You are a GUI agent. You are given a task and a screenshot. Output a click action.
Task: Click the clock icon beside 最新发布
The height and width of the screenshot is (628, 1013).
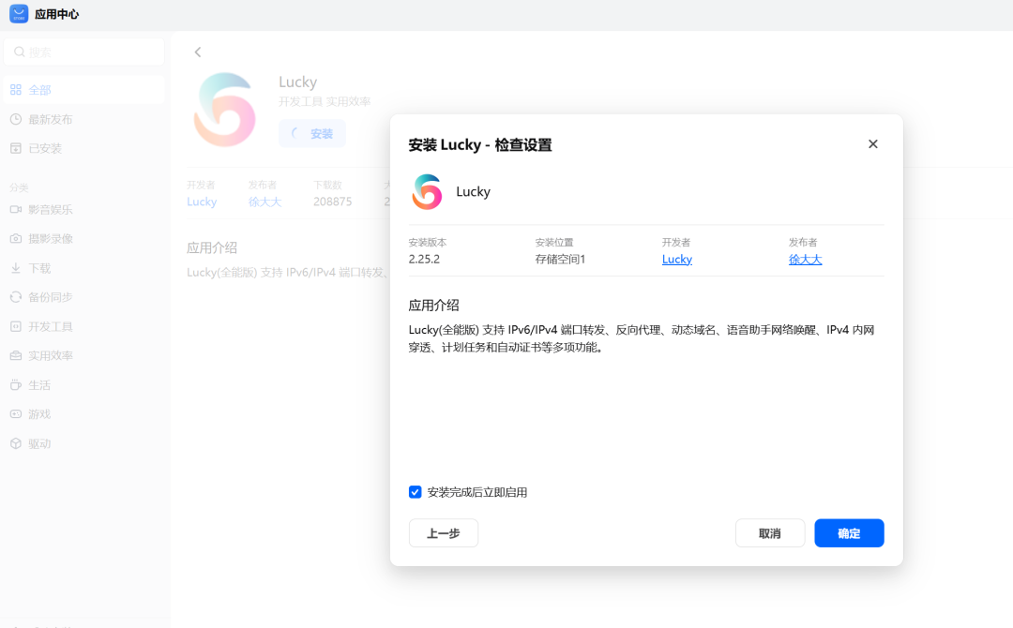pyautogui.click(x=16, y=119)
